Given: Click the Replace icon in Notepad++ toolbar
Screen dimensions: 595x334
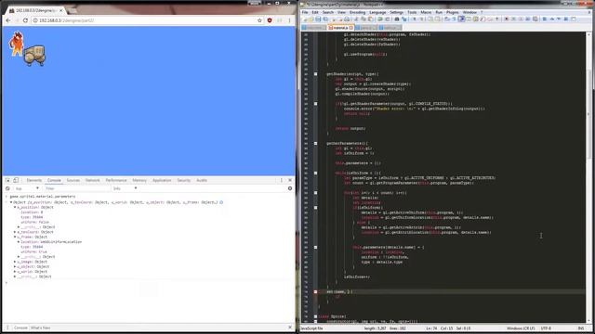Looking at the screenshot, I should coord(404,19).
